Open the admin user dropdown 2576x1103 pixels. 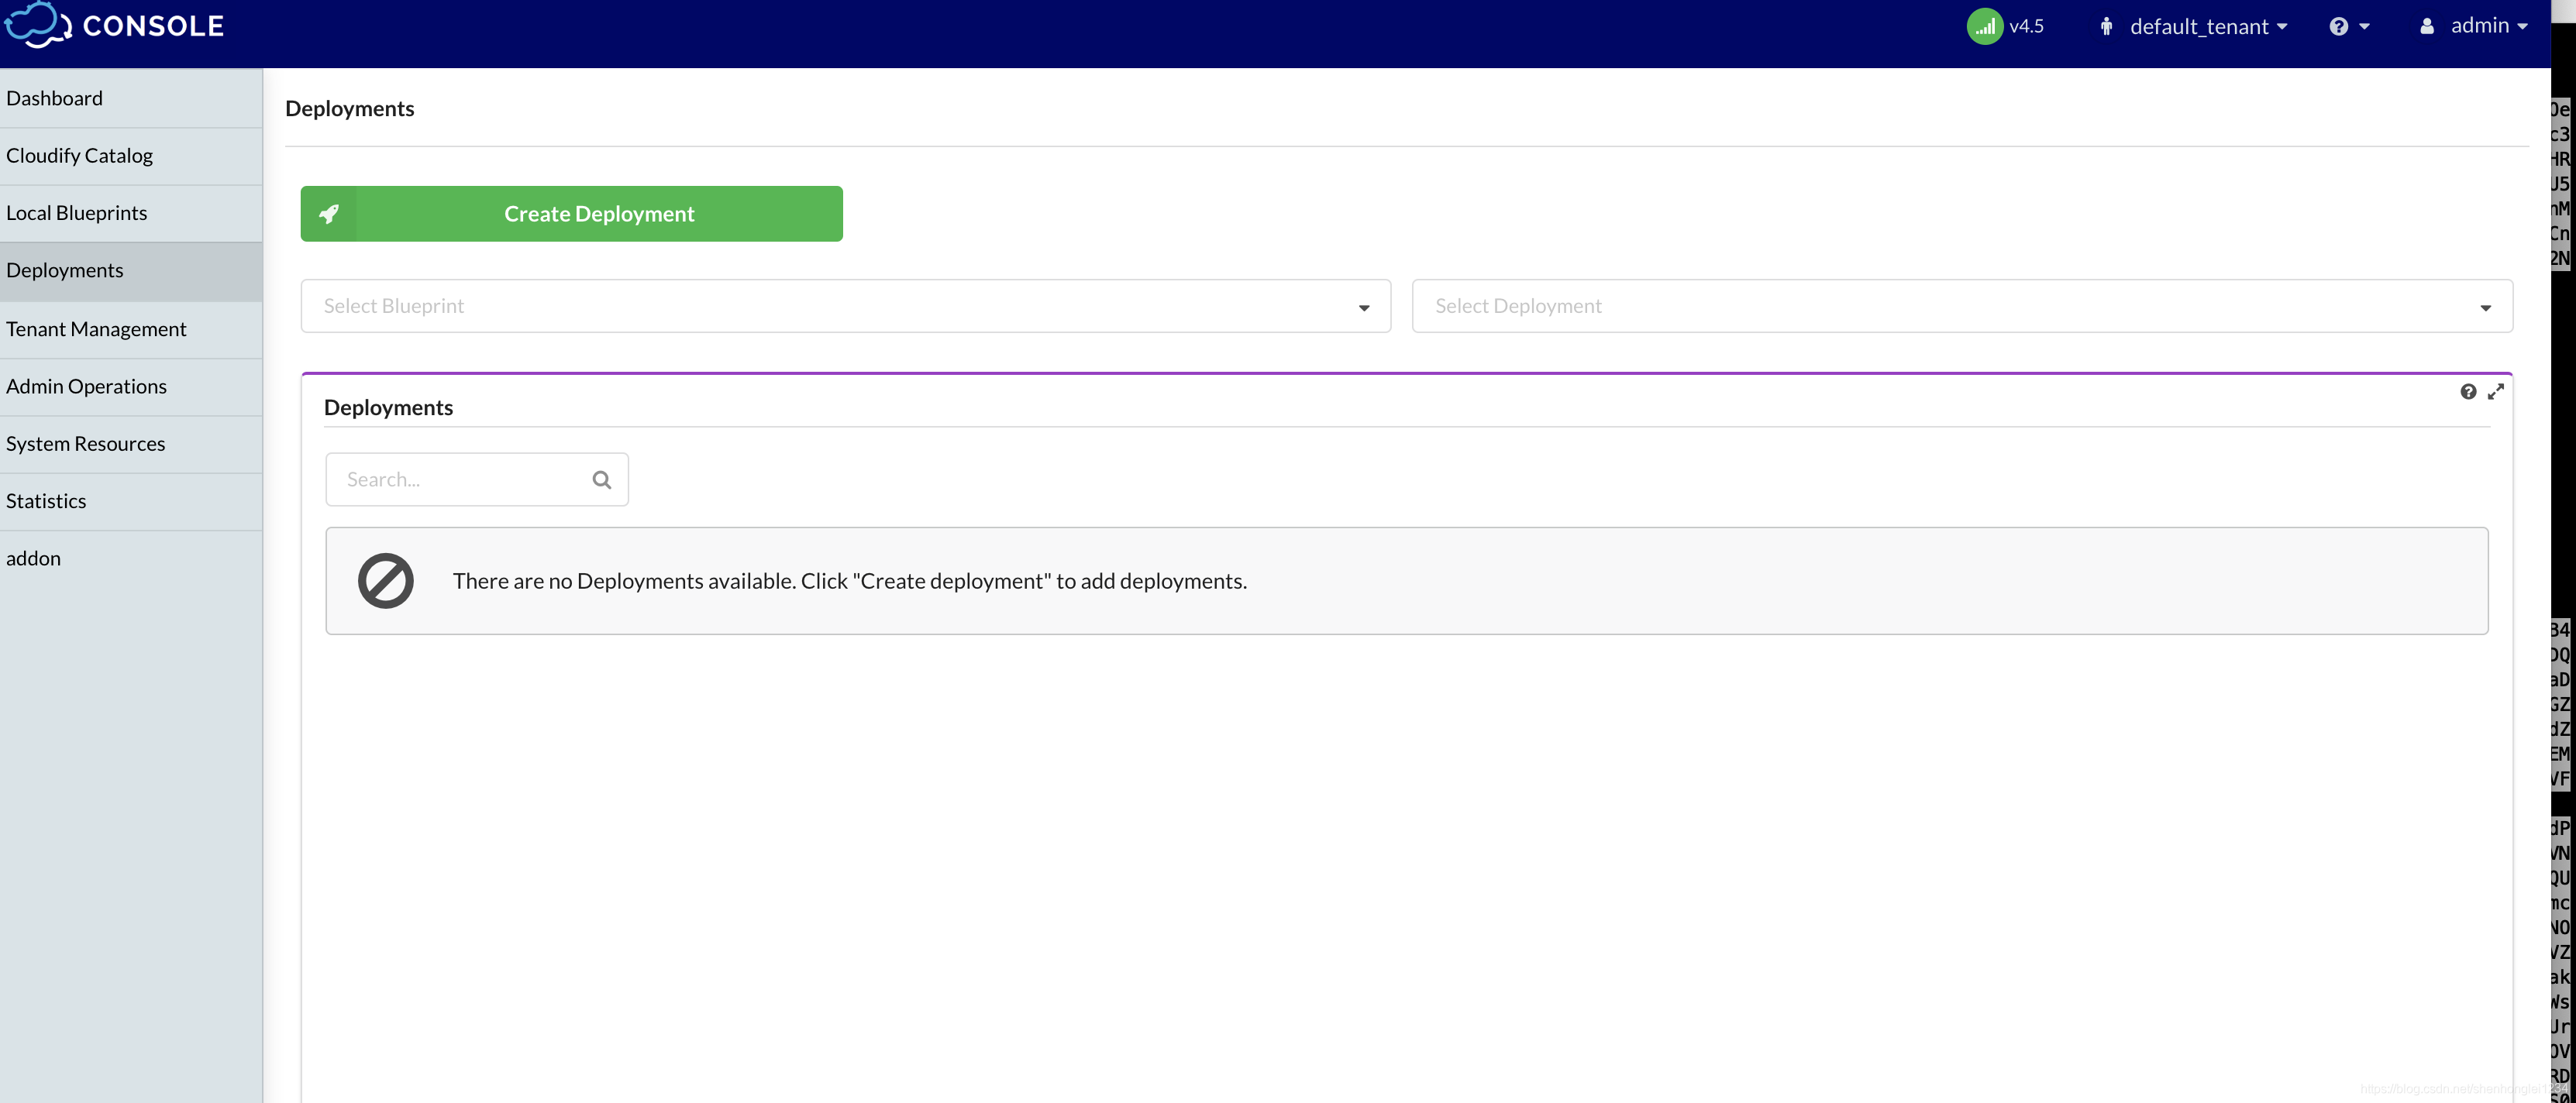click(x=2489, y=26)
